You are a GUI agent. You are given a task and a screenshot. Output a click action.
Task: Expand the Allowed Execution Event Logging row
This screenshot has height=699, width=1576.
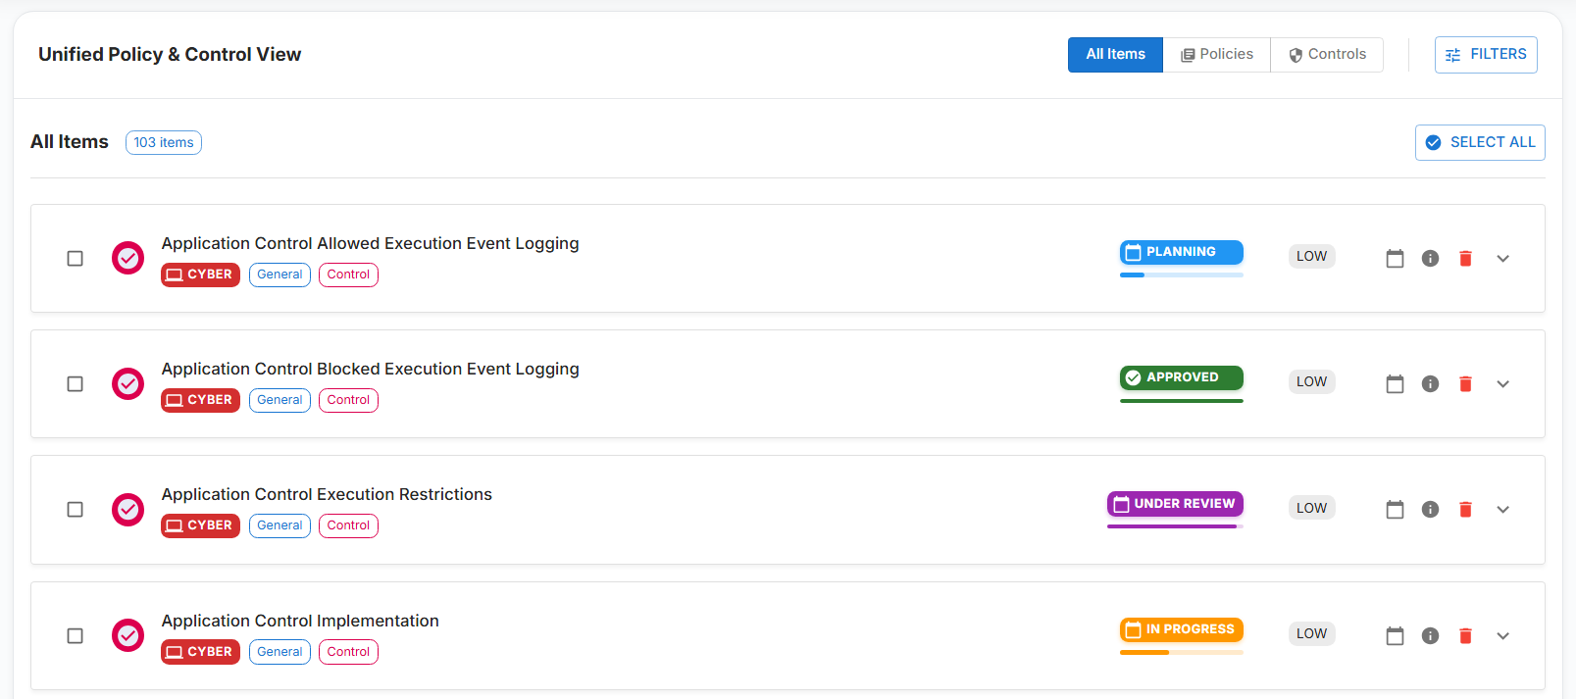1502,259
